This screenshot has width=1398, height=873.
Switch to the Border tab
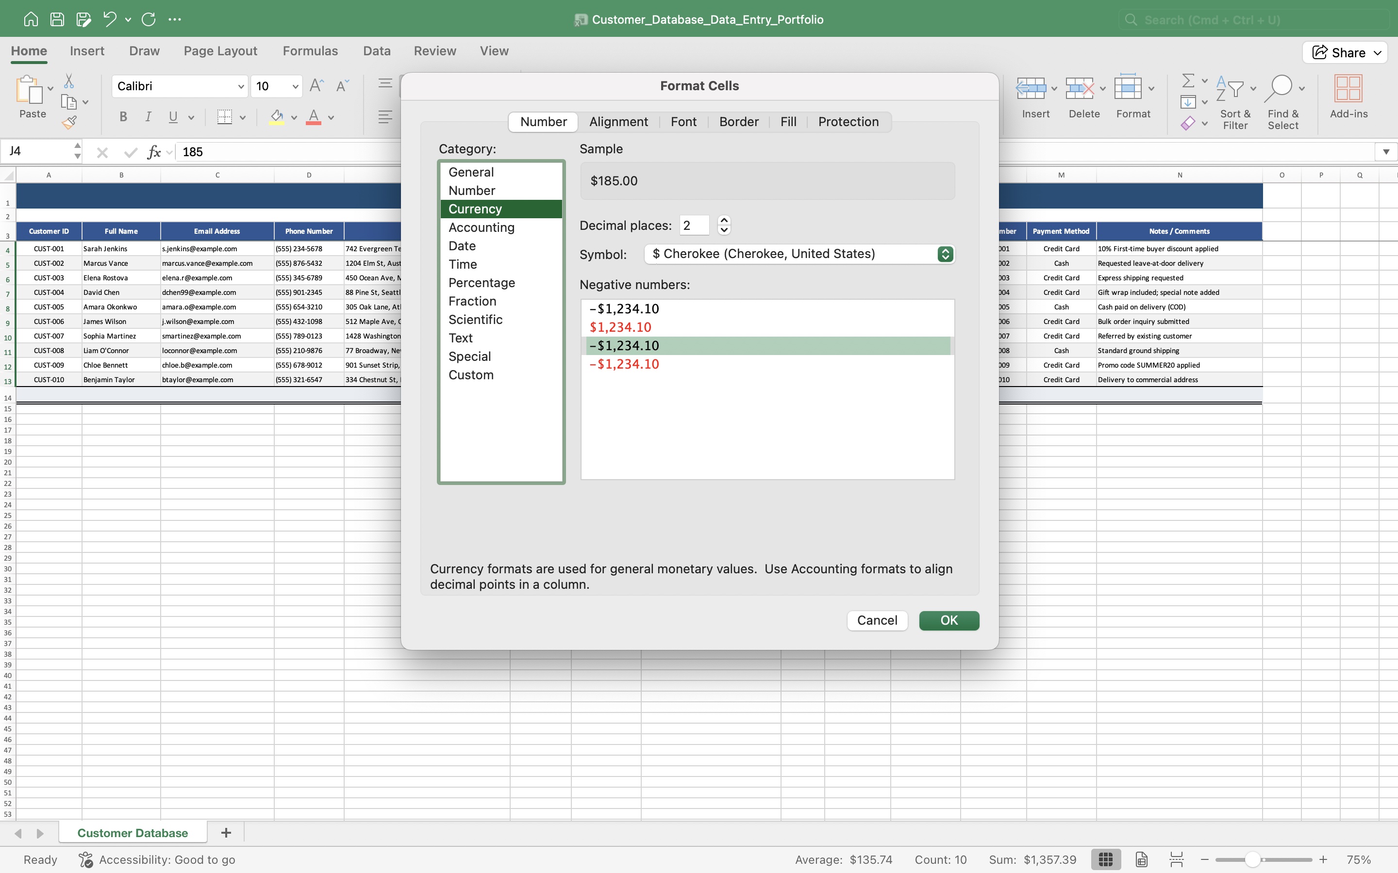click(739, 122)
